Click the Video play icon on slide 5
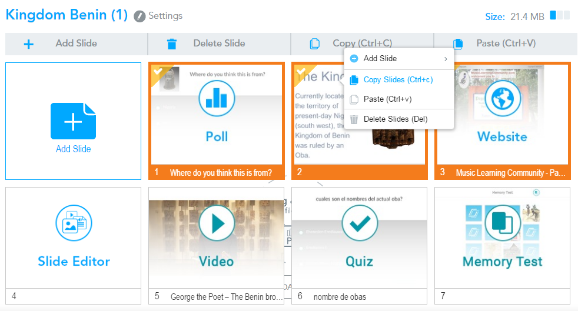This screenshot has width=578, height=311. [x=217, y=223]
